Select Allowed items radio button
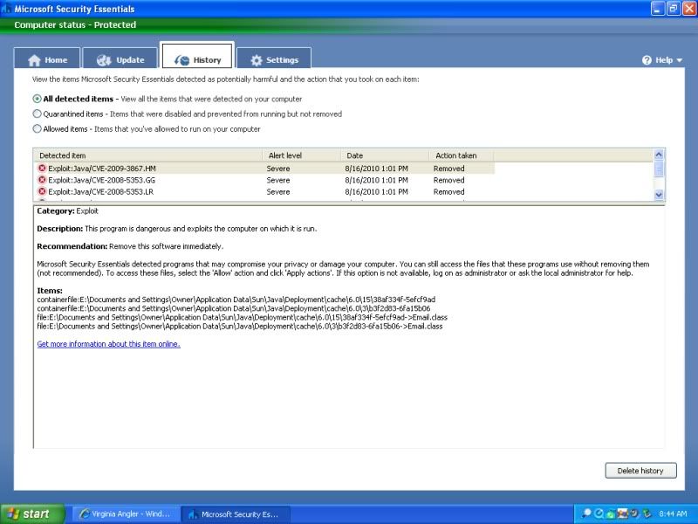The image size is (698, 524). 37,128
